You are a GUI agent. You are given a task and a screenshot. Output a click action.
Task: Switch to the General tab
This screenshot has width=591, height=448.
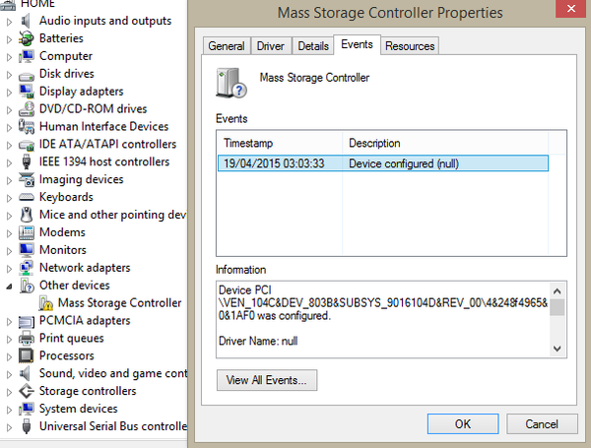pos(226,46)
